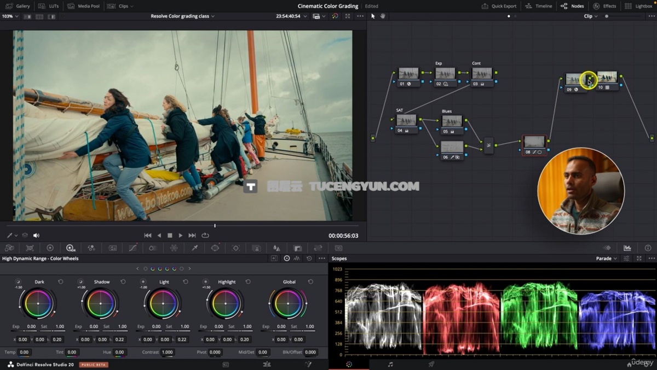Open the Camera Raw palette
Viewport: 657px width, 370px height.
point(9,248)
